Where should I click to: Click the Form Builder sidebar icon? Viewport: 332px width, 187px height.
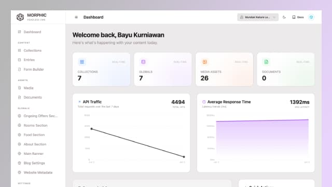[20, 69]
